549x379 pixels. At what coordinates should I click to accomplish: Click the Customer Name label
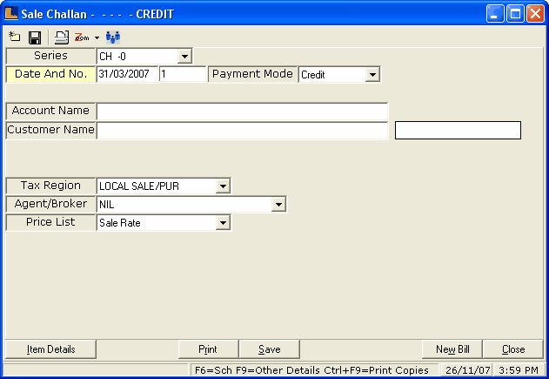coord(50,130)
